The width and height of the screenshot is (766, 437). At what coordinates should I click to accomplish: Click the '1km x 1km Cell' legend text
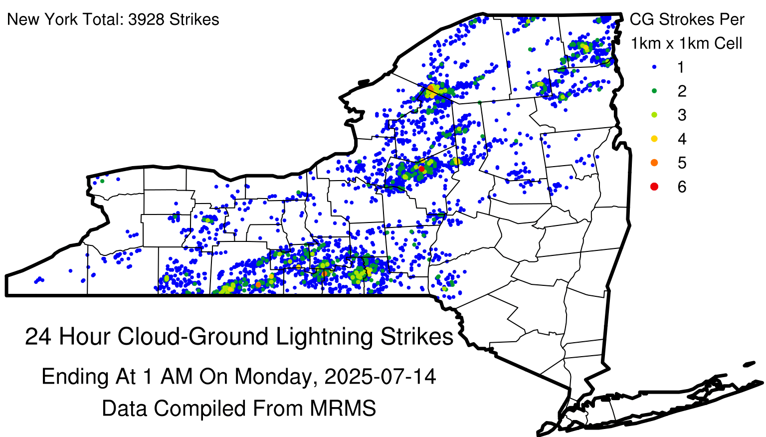pos(687,43)
